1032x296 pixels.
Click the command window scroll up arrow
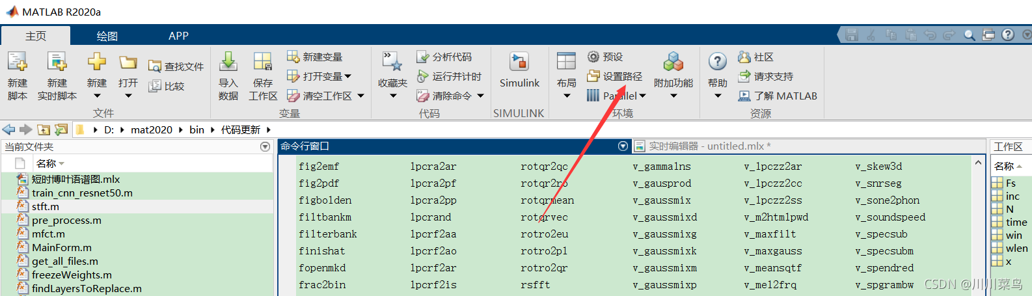click(978, 163)
